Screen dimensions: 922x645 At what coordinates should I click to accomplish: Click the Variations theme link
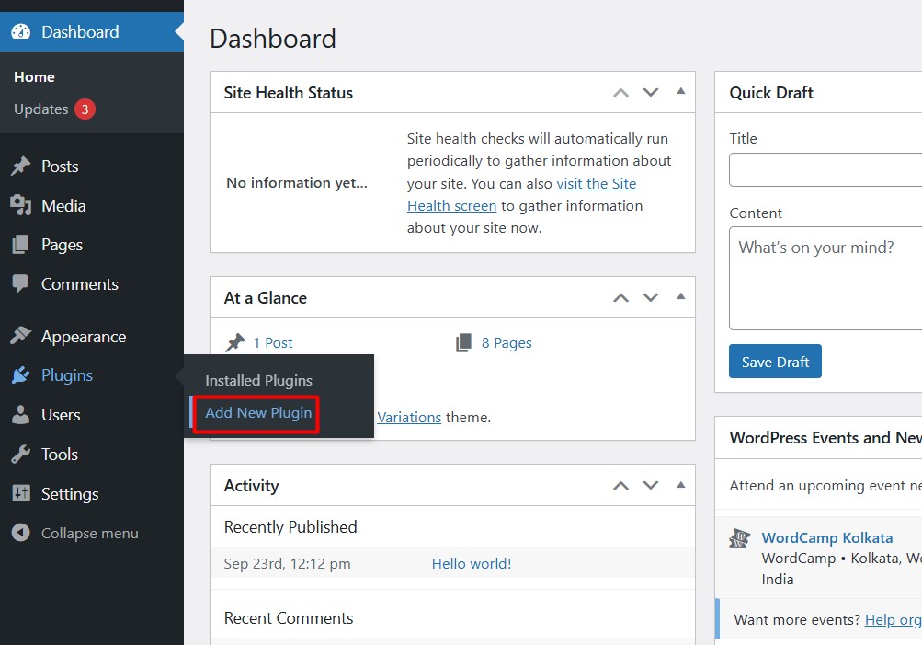point(409,417)
